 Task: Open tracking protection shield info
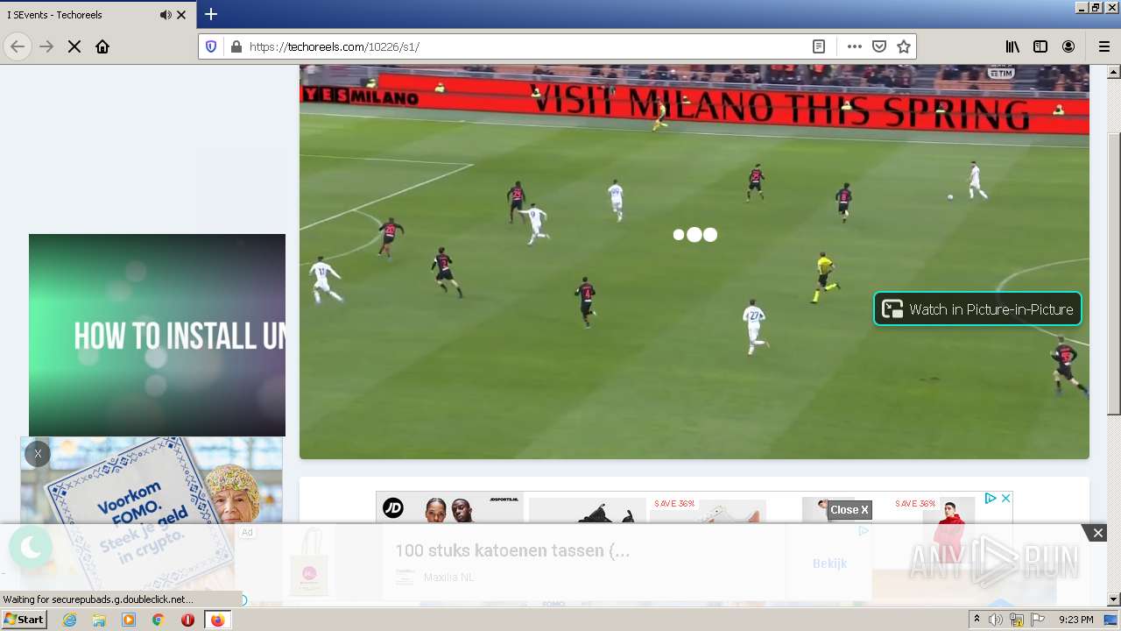[x=211, y=46]
